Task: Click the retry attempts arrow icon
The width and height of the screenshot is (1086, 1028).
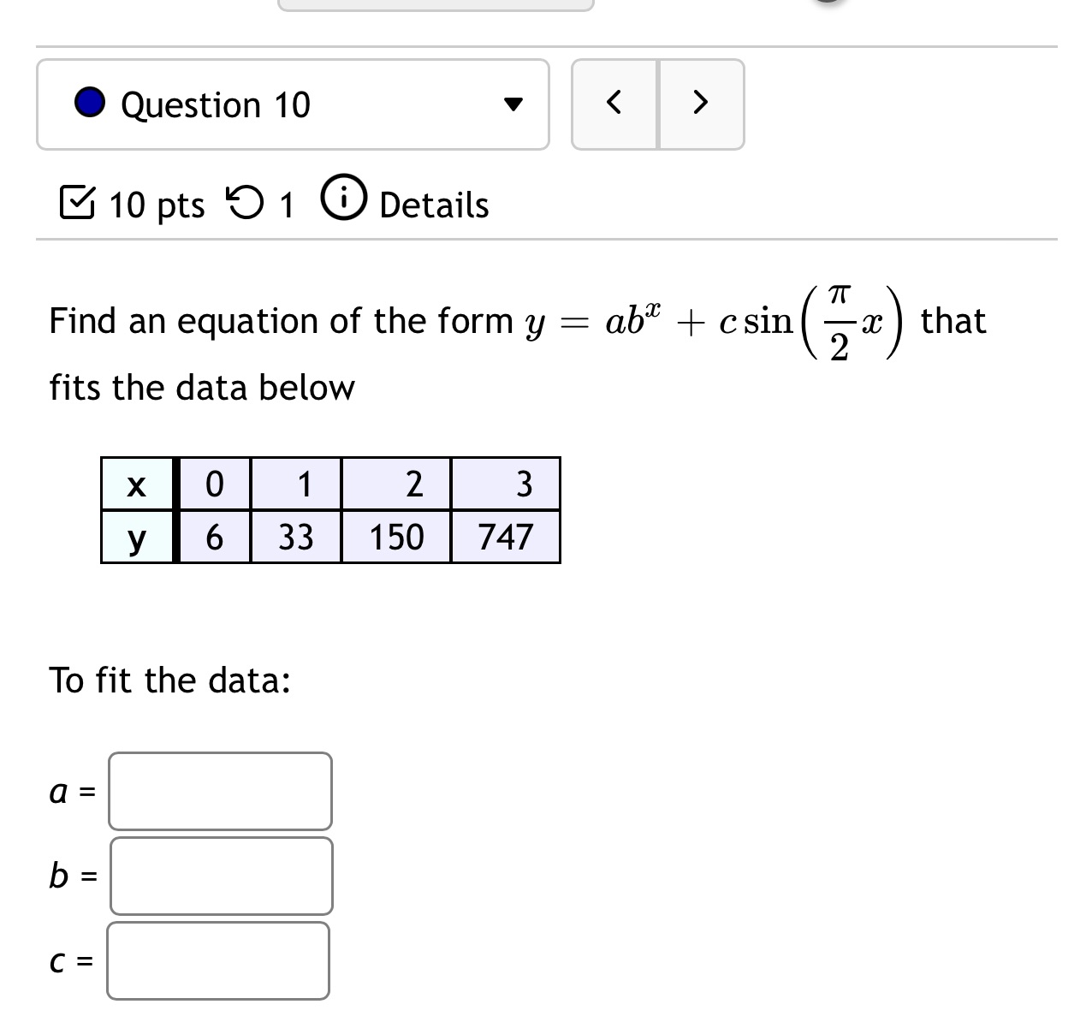Action: coord(246,203)
